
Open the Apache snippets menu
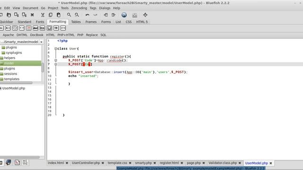[x=9, y=35]
